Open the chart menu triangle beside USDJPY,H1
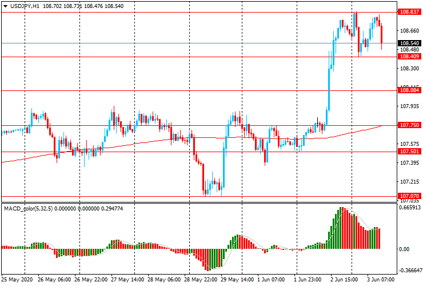The height and width of the screenshot is (286, 423). coord(5,6)
